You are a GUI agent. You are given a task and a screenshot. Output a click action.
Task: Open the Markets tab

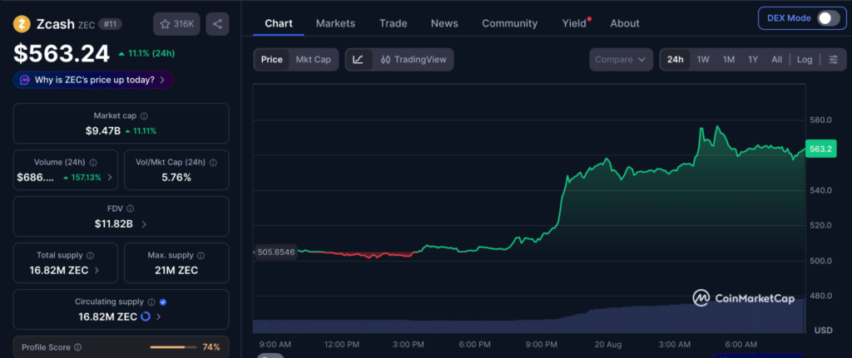[335, 23]
